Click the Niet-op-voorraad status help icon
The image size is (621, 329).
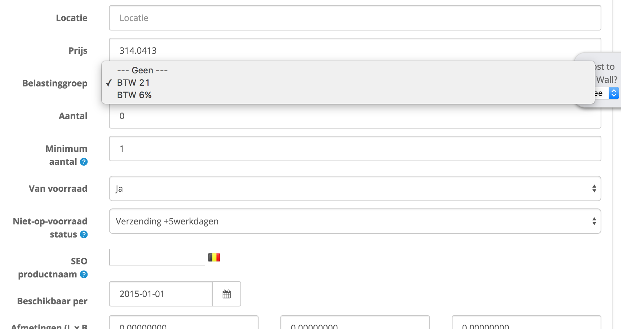pos(84,235)
